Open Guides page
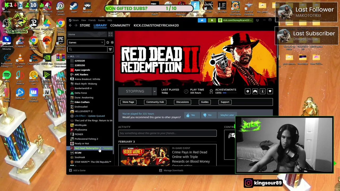Screen dimensions: 340x191 [x=205, y=102]
